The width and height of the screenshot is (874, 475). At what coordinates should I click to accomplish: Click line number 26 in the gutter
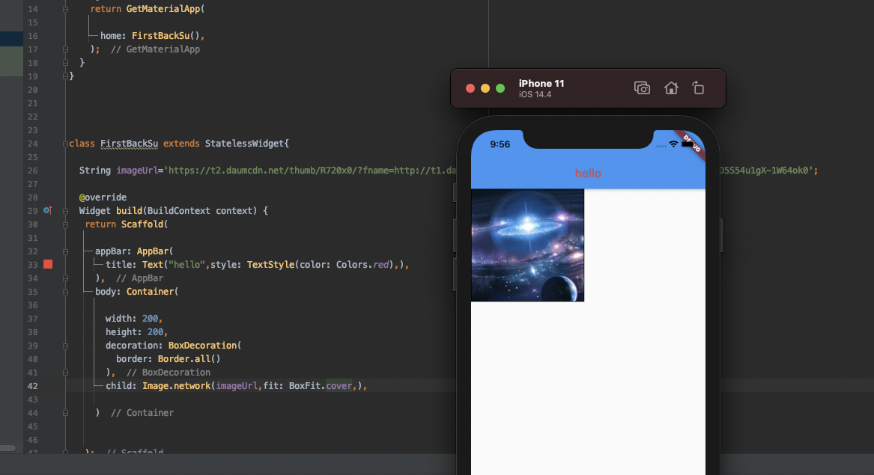pyautogui.click(x=32, y=171)
